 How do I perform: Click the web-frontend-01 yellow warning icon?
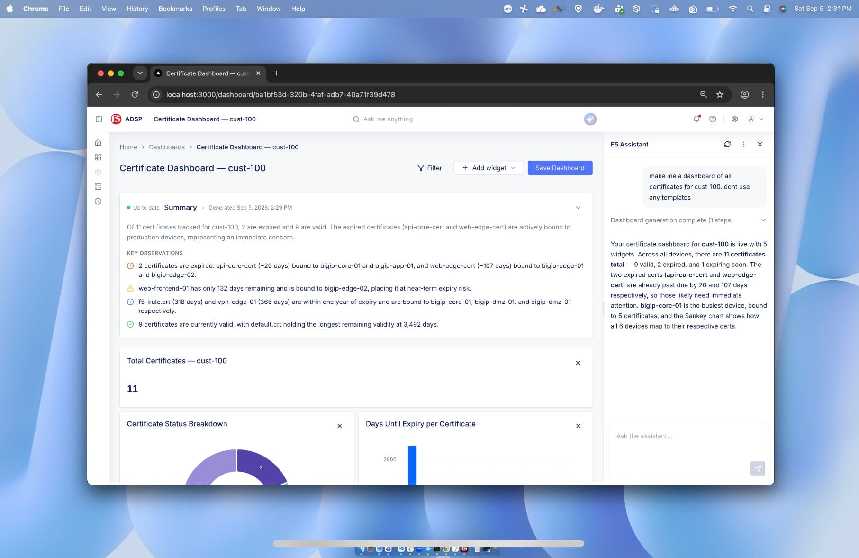pyautogui.click(x=130, y=288)
